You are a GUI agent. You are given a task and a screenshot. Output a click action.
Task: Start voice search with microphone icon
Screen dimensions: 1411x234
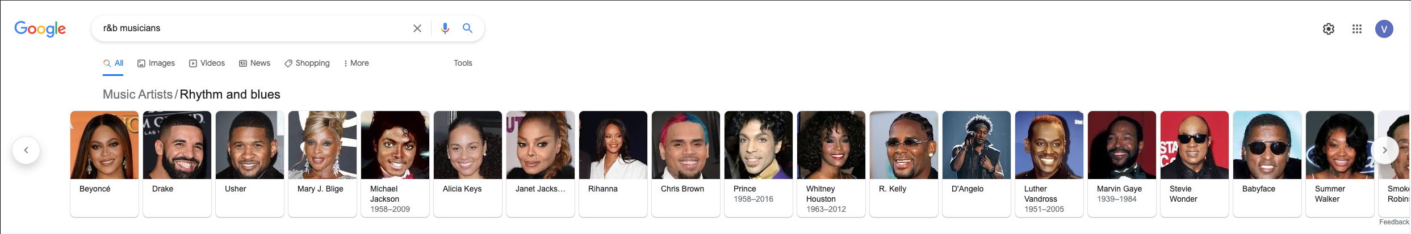[445, 28]
